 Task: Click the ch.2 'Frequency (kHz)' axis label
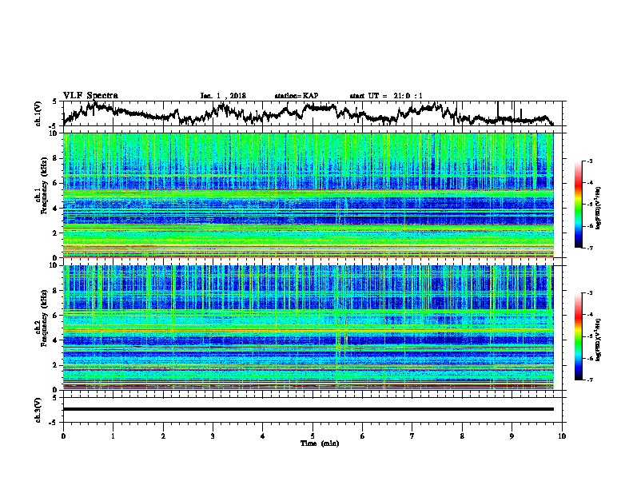pyautogui.click(x=44, y=318)
